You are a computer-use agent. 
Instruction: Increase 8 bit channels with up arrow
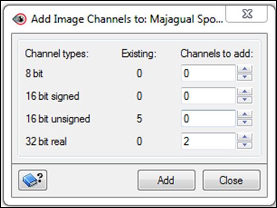coord(244,69)
